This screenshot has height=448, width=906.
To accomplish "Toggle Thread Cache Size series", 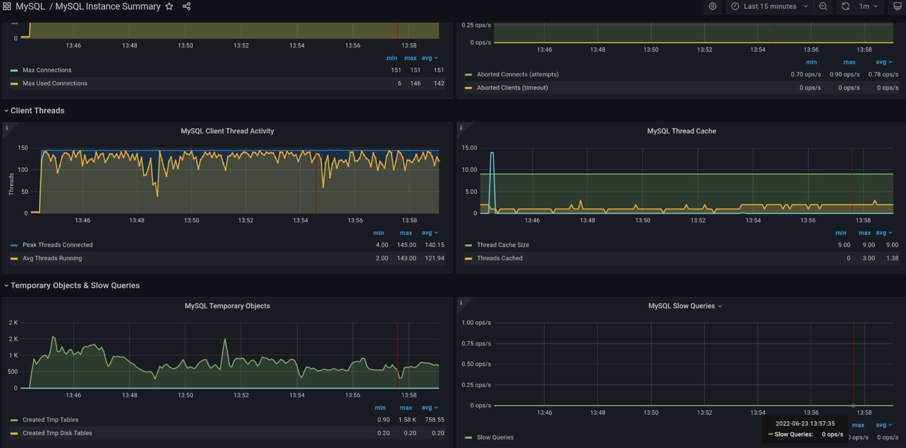I will pyautogui.click(x=502, y=245).
